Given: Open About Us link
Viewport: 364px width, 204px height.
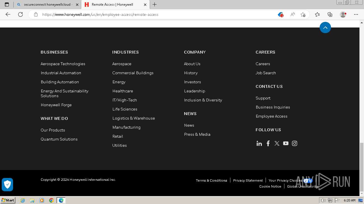Looking at the screenshot, I should pyautogui.click(x=192, y=64).
